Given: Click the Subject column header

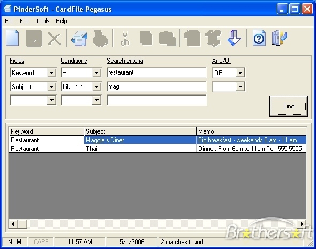Looking at the screenshot, I should [x=140, y=131].
